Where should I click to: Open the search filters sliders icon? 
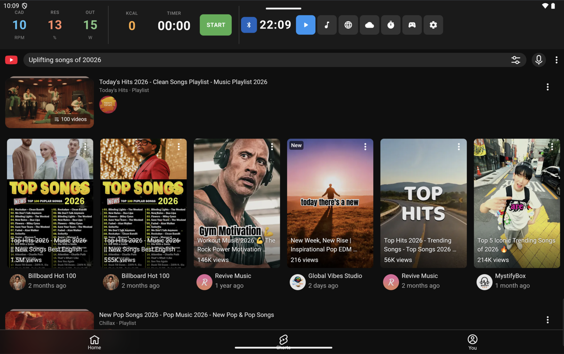(516, 60)
